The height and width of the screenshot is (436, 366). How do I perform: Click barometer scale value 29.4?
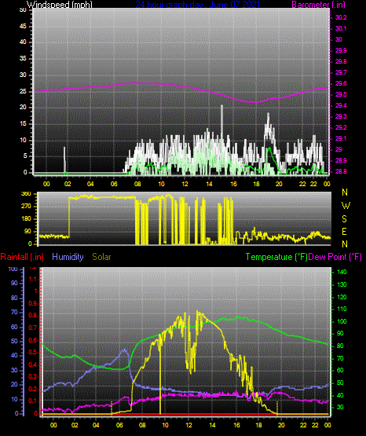(341, 106)
